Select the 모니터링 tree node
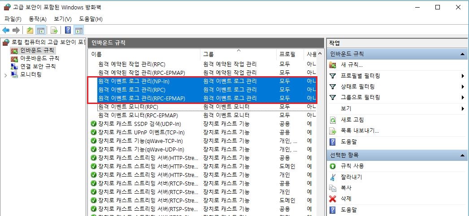 (31, 74)
